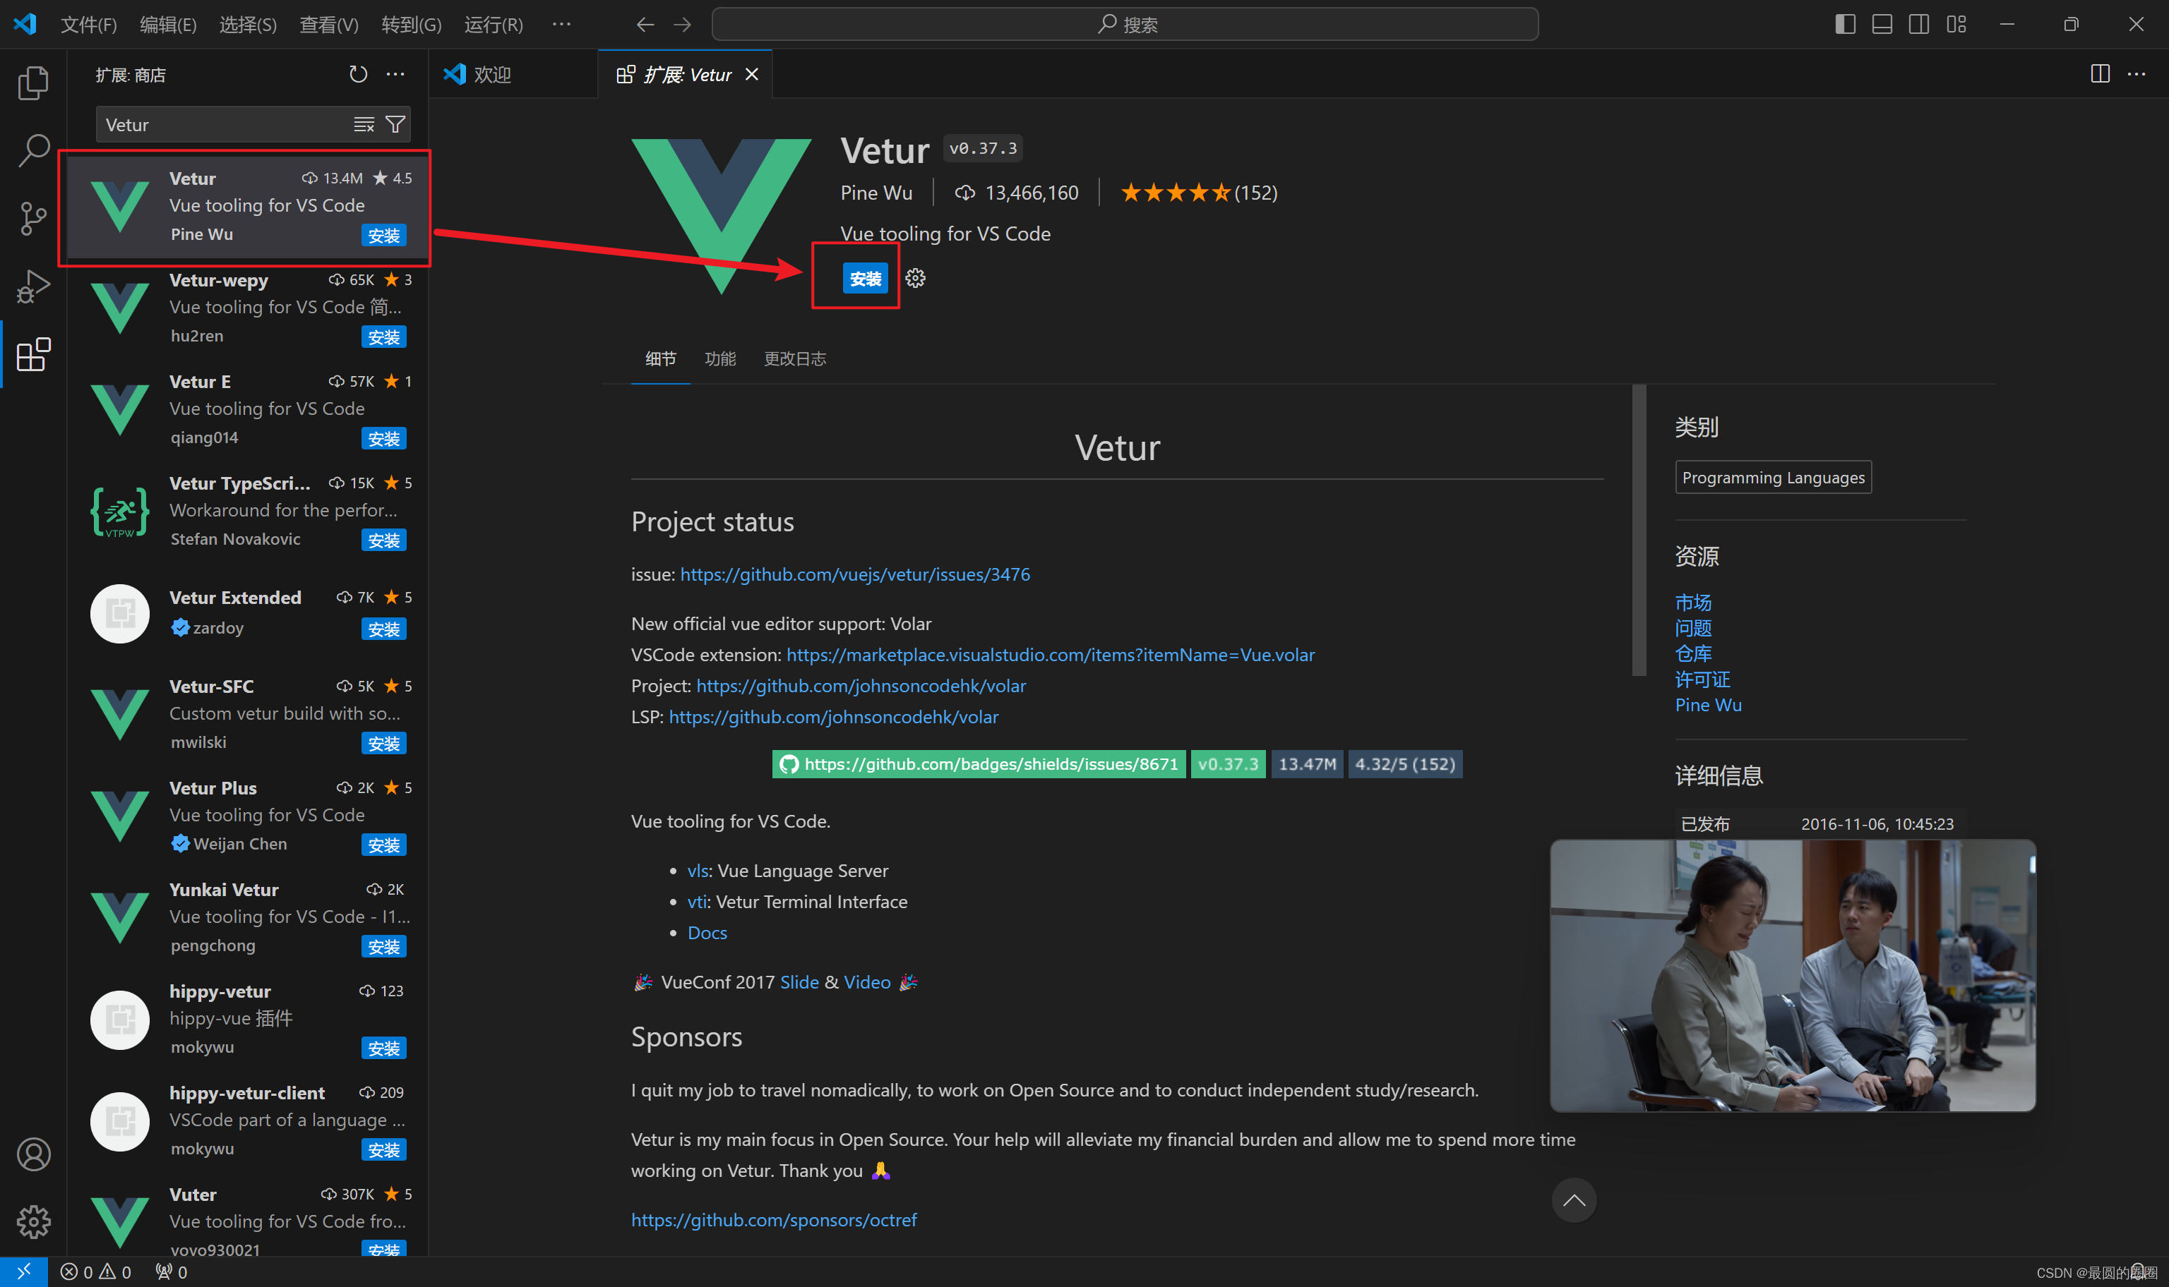Open more actions menu in Extensions panel

pos(395,75)
